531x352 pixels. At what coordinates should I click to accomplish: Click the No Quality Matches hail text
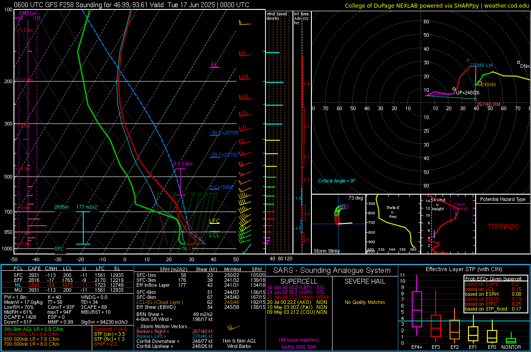click(x=364, y=302)
